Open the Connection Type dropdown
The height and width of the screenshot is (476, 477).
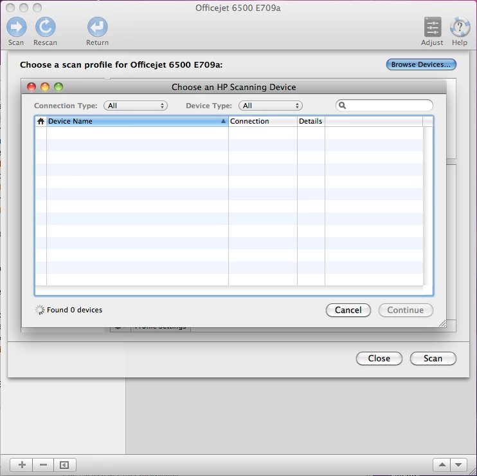[x=136, y=106]
